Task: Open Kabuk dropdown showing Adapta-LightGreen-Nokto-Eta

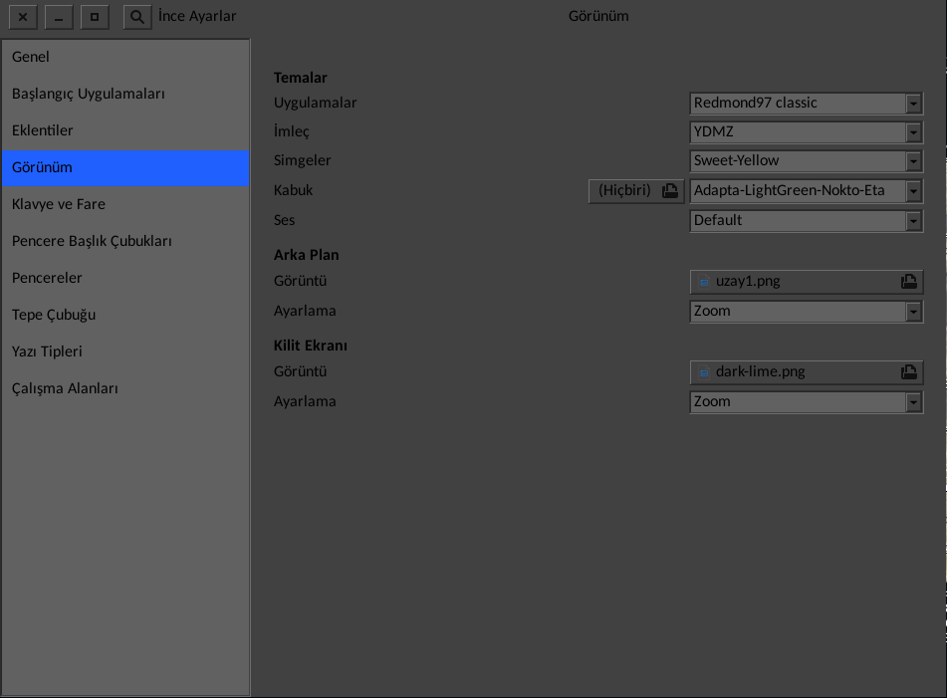Action: pos(807,191)
